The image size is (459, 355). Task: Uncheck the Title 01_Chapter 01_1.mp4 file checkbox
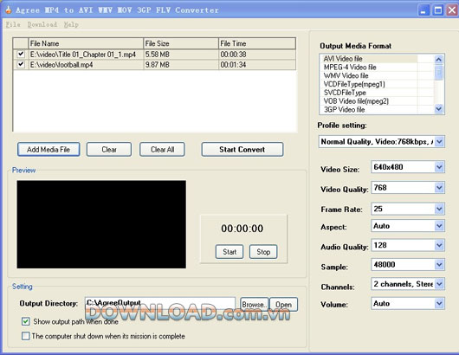21,55
